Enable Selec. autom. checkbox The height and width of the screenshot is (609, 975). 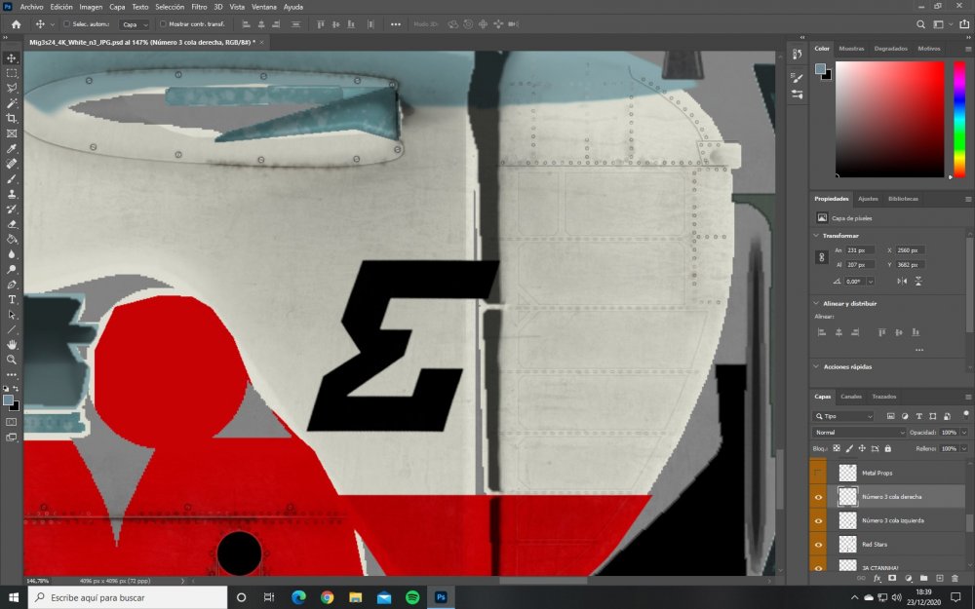click(66, 24)
